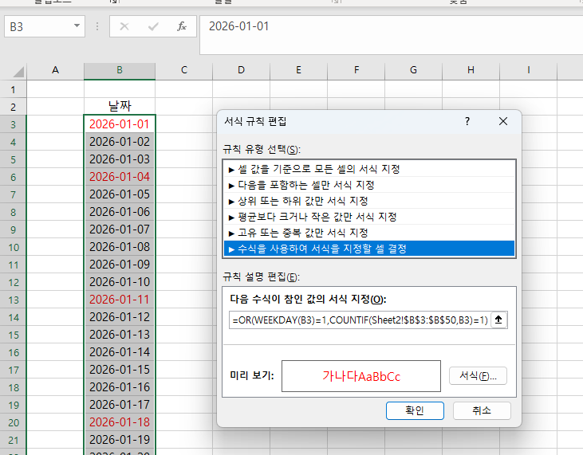Click the range selector arrow beside the formula
Image resolution: width=583 pixels, height=455 pixels.
pos(498,320)
